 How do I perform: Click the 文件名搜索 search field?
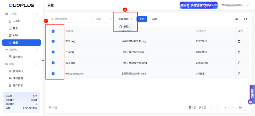(70, 19)
